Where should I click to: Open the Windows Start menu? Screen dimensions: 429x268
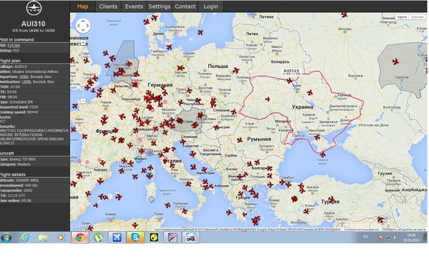pos(6,238)
